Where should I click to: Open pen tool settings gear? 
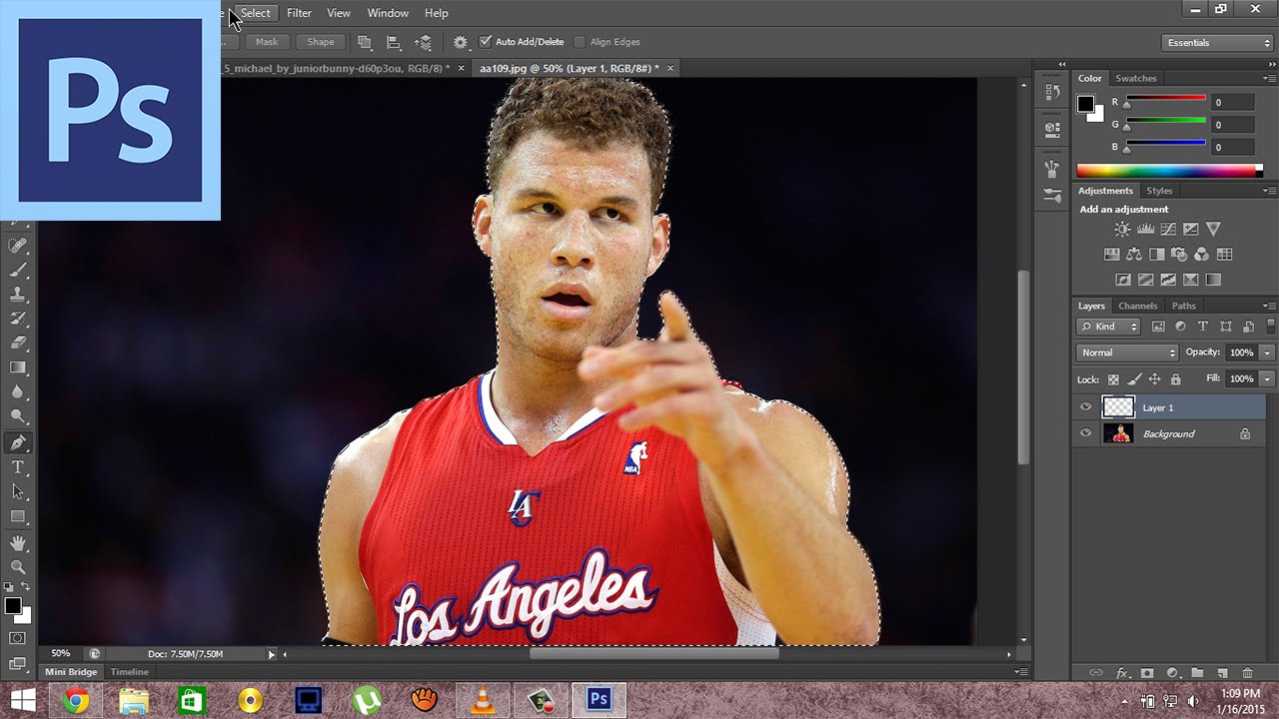tap(460, 42)
